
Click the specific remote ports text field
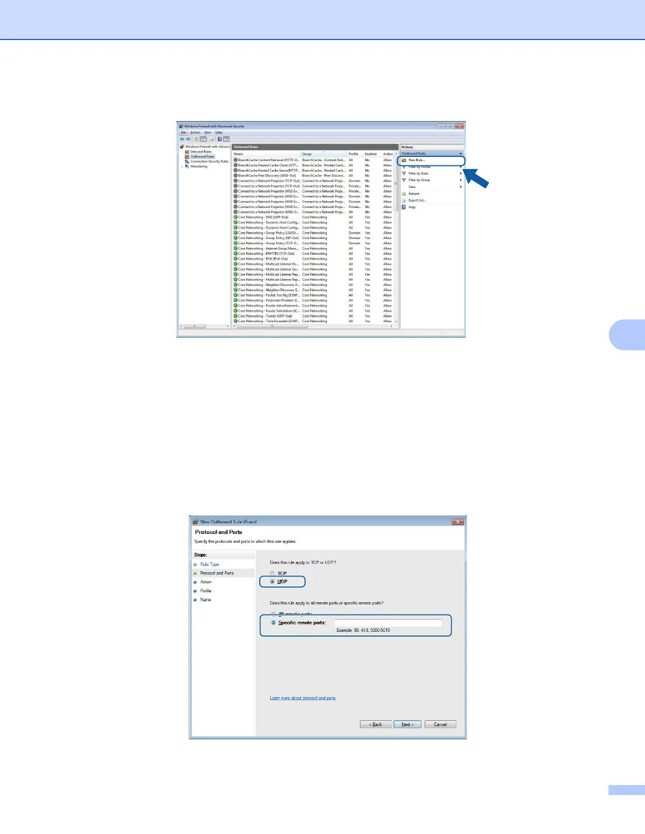(x=388, y=623)
